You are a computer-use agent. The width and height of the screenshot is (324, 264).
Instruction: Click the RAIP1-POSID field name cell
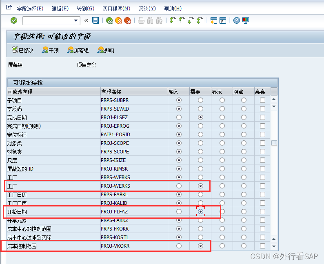point(134,135)
